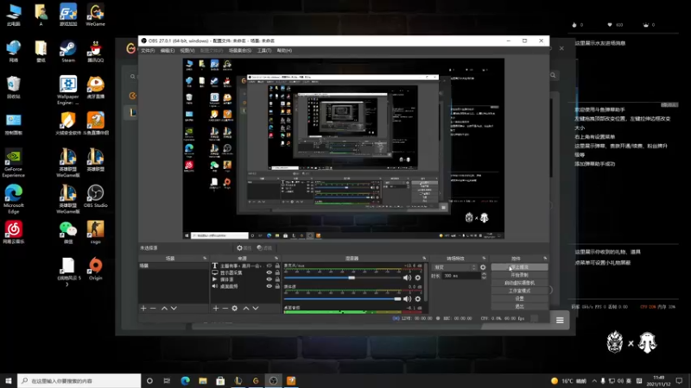Toggle visibility of the 媒体源 source
The image size is (691, 388).
coord(269,279)
